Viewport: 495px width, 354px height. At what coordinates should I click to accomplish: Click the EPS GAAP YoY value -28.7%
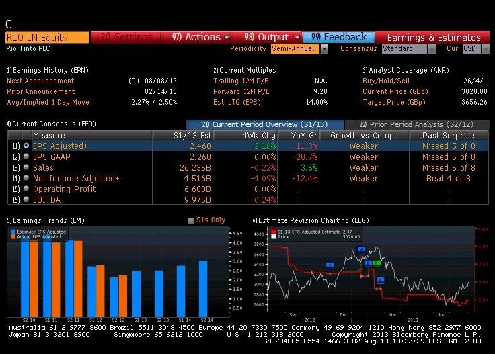point(305,157)
